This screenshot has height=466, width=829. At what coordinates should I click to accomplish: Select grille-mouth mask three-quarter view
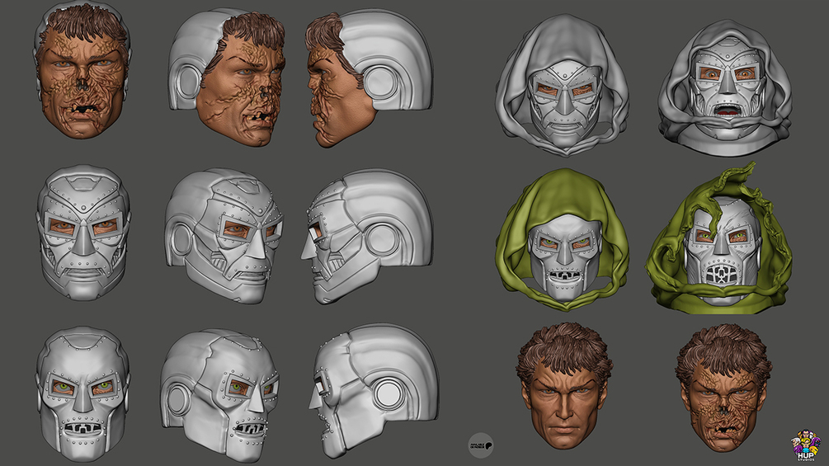(220, 395)
